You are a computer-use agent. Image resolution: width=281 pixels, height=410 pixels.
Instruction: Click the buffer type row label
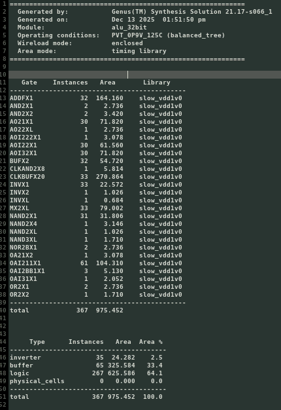(x=22, y=365)
